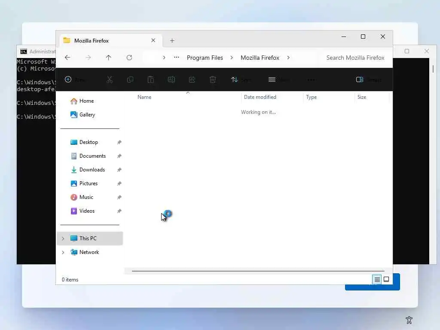Click the 0 items status text
The image size is (440, 330).
[70, 280]
